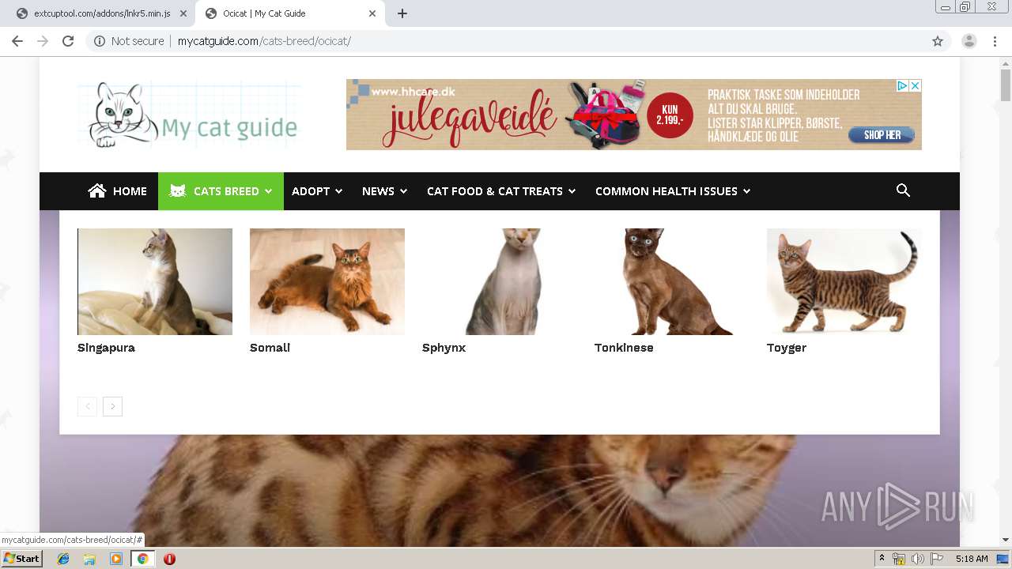
Task: Expand the ADOPT dropdown arrow
Action: (x=339, y=191)
